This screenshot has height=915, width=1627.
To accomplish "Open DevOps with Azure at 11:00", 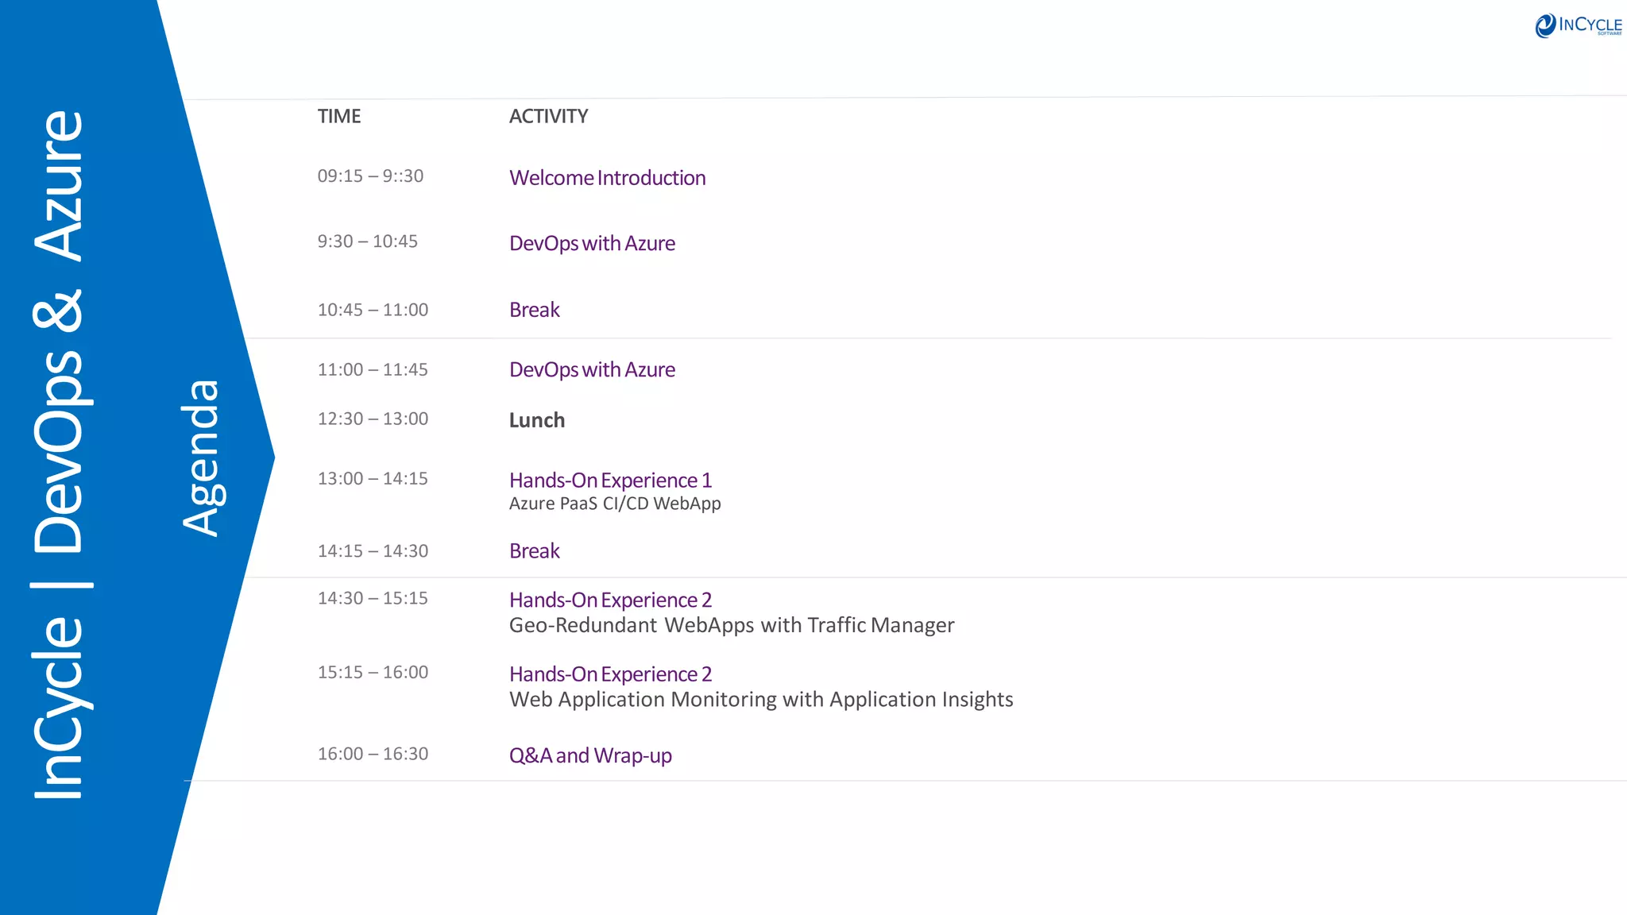I will pos(592,369).
